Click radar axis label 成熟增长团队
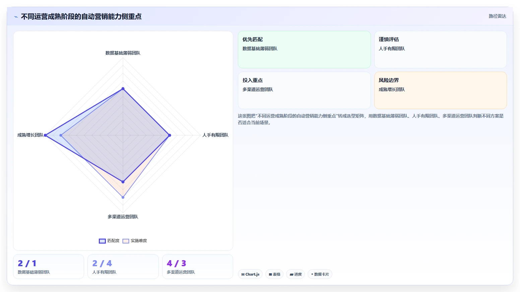520x292 pixels. 30,135
